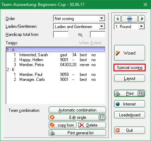The width and height of the screenshot is (151, 141).
Task: Open Edit single with the F7 button
Action: click(77, 117)
